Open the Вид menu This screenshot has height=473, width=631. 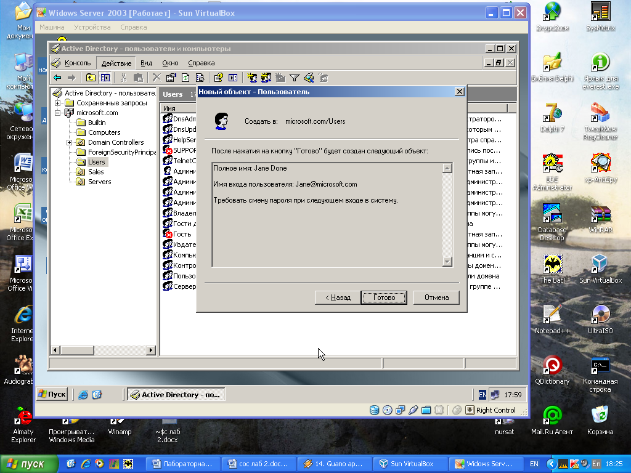tap(147, 63)
